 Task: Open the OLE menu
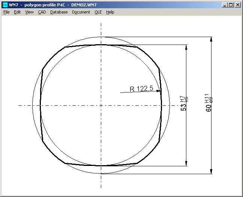coord(98,12)
